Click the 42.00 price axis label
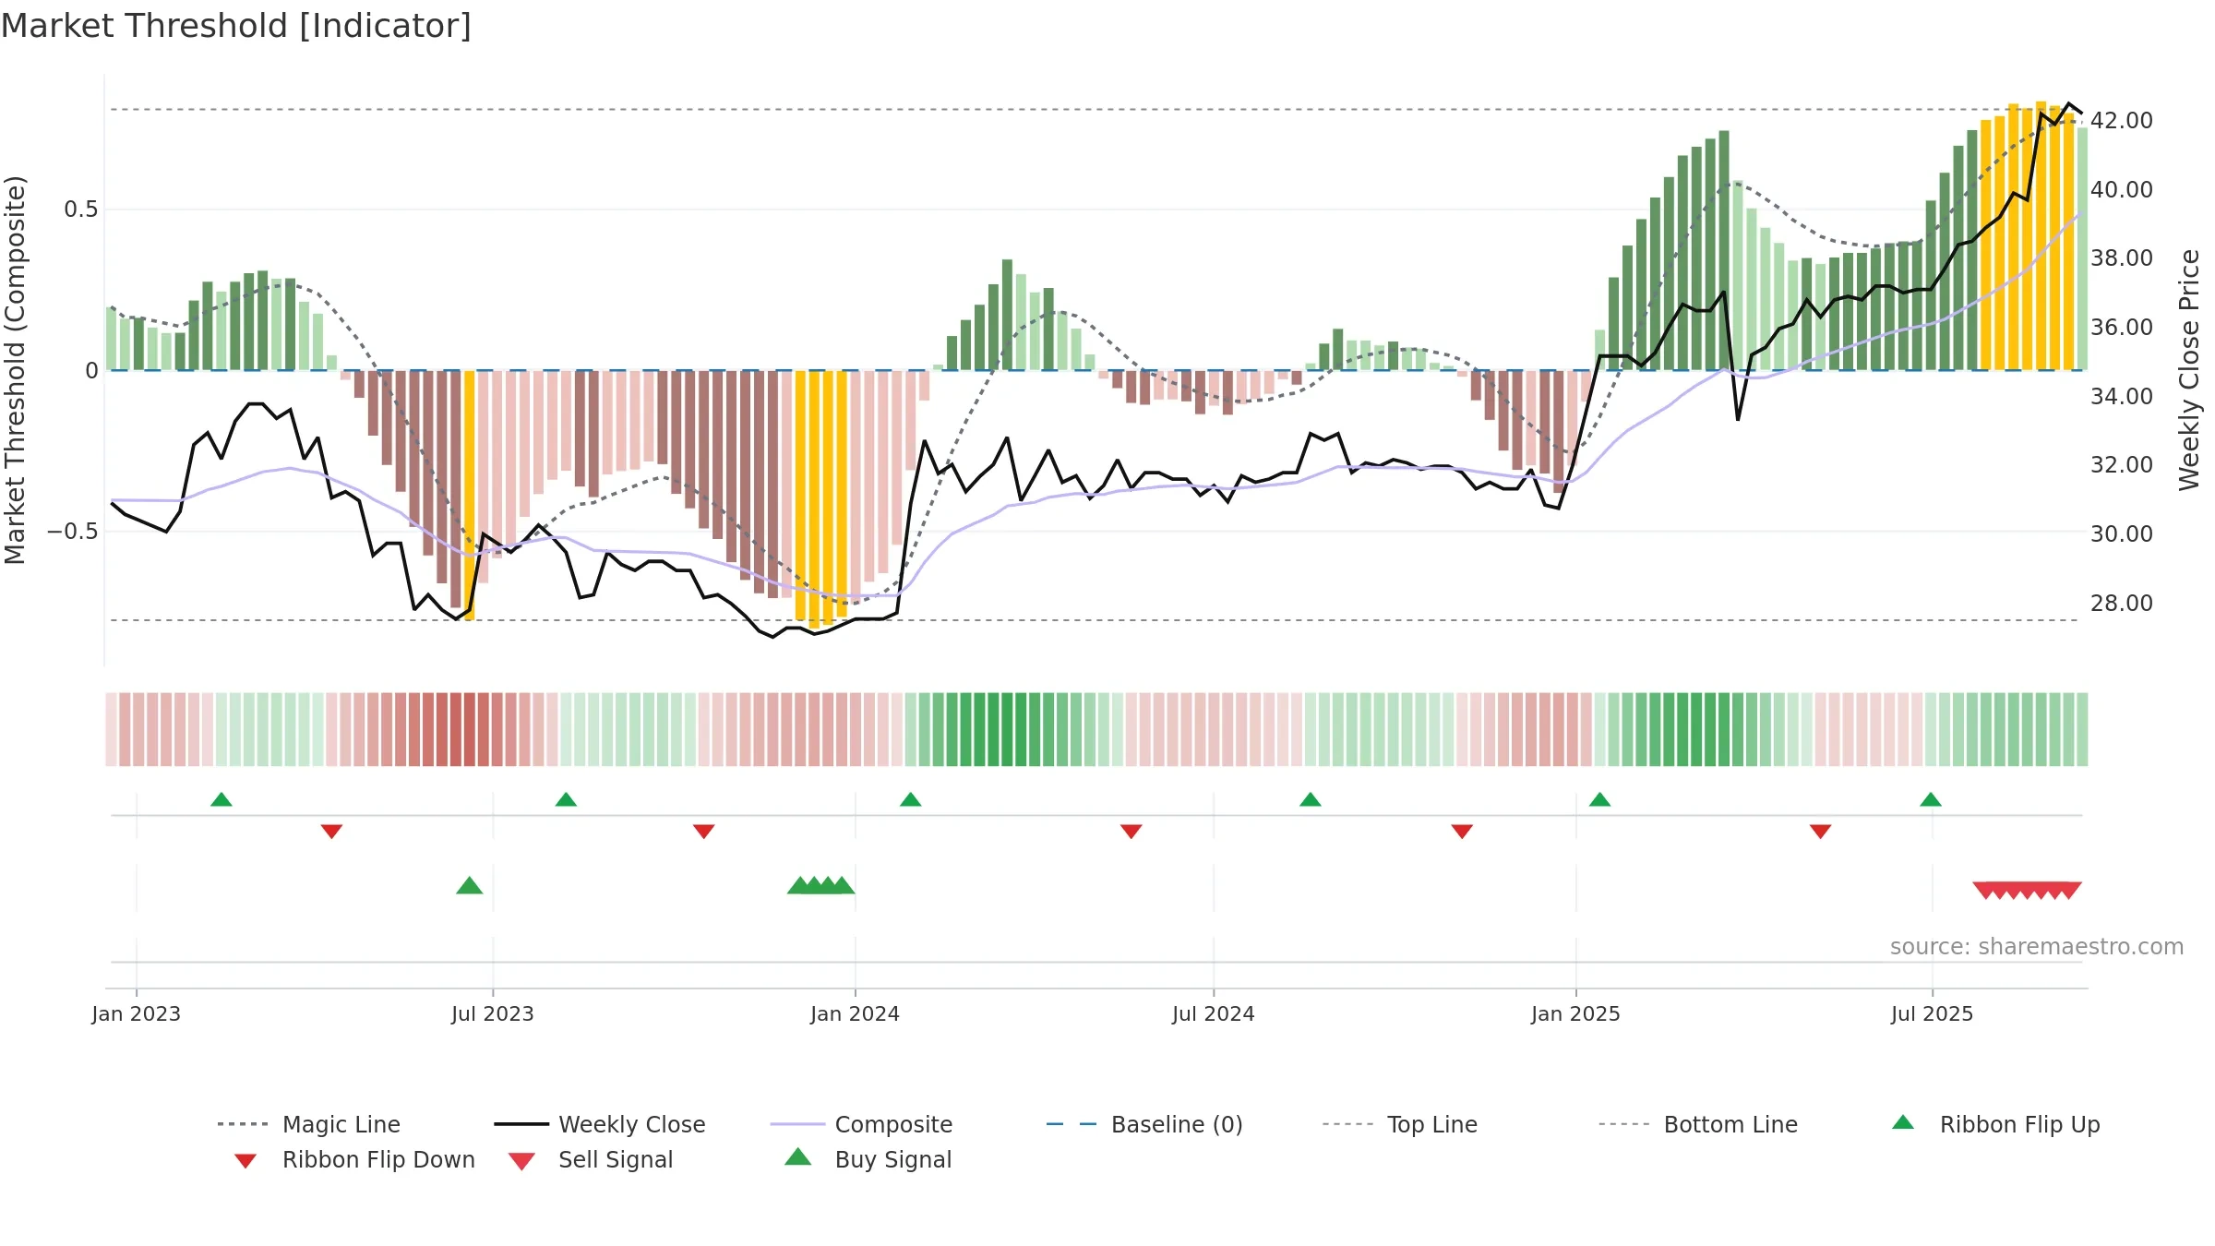 pyautogui.click(x=2122, y=121)
